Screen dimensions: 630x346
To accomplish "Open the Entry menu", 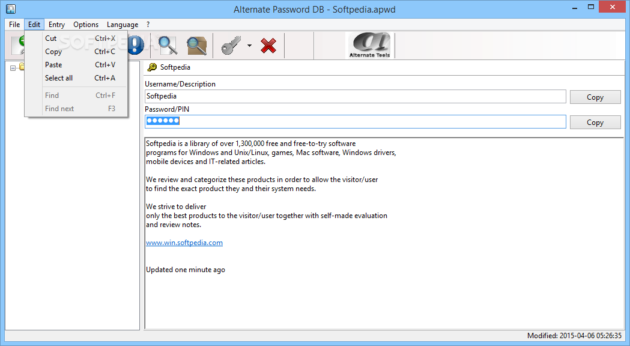I will pos(56,25).
